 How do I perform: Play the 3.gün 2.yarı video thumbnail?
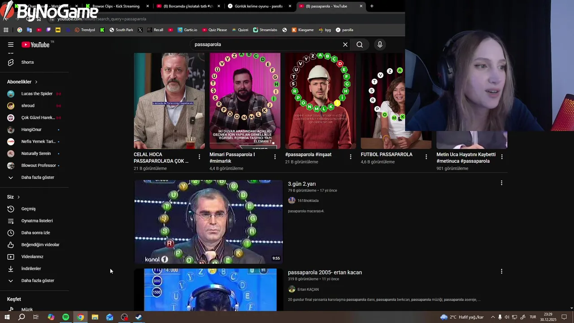tap(209, 222)
